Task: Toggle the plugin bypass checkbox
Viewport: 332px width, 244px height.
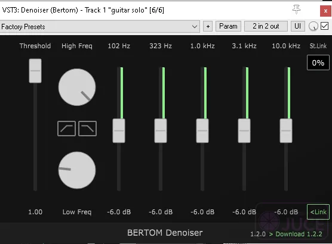Action: click(325, 26)
